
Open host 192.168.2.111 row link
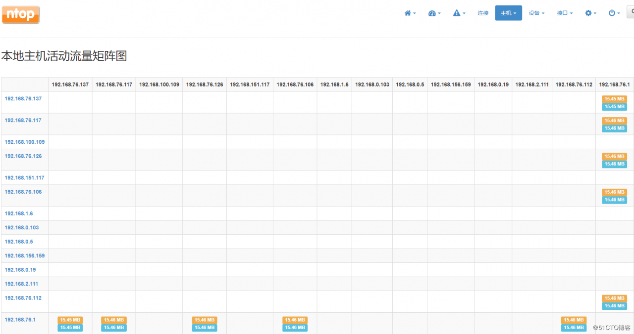[21, 284]
